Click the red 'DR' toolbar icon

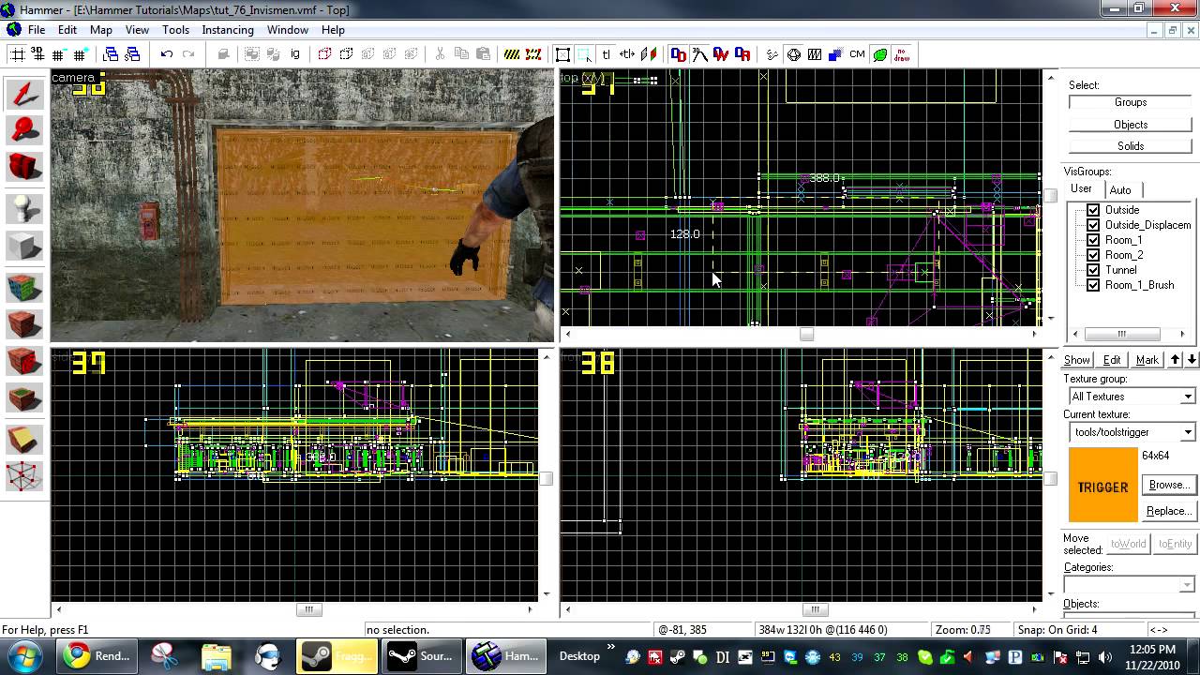tap(742, 54)
